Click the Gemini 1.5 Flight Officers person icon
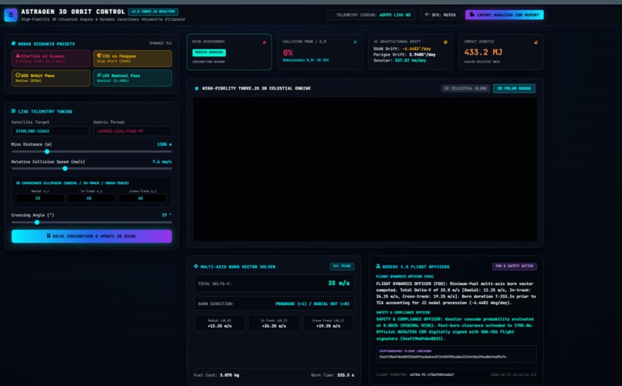Viewport: 622px width, 386px height. 378,267
